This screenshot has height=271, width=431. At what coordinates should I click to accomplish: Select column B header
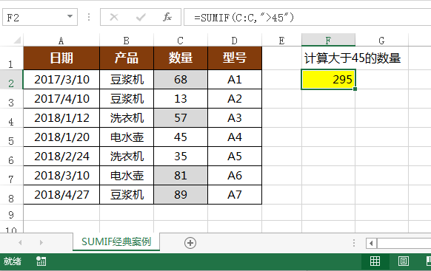coord(127,41)
